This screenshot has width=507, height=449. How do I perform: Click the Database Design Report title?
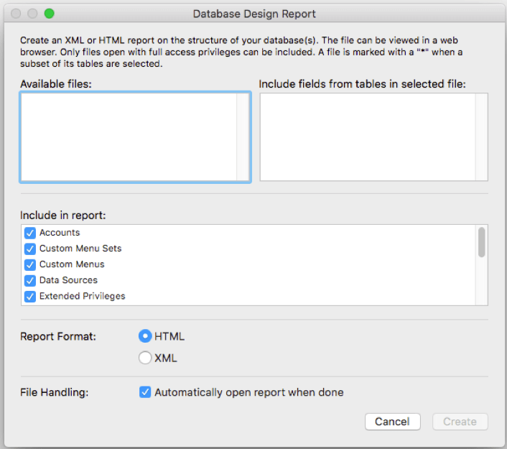(254, 14)
